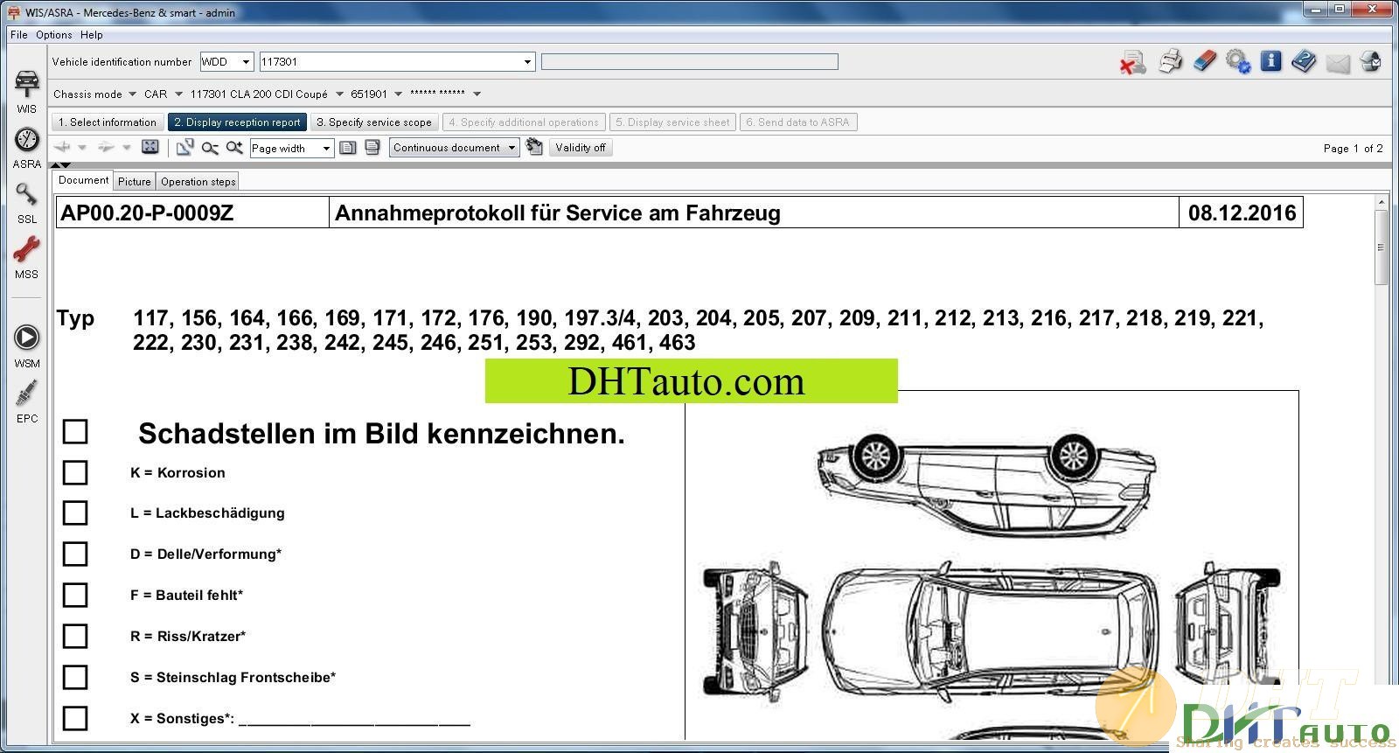Open the WIS module in sidebar
The width and height of the screenshot is (1399, 753).
pos(26,91)
